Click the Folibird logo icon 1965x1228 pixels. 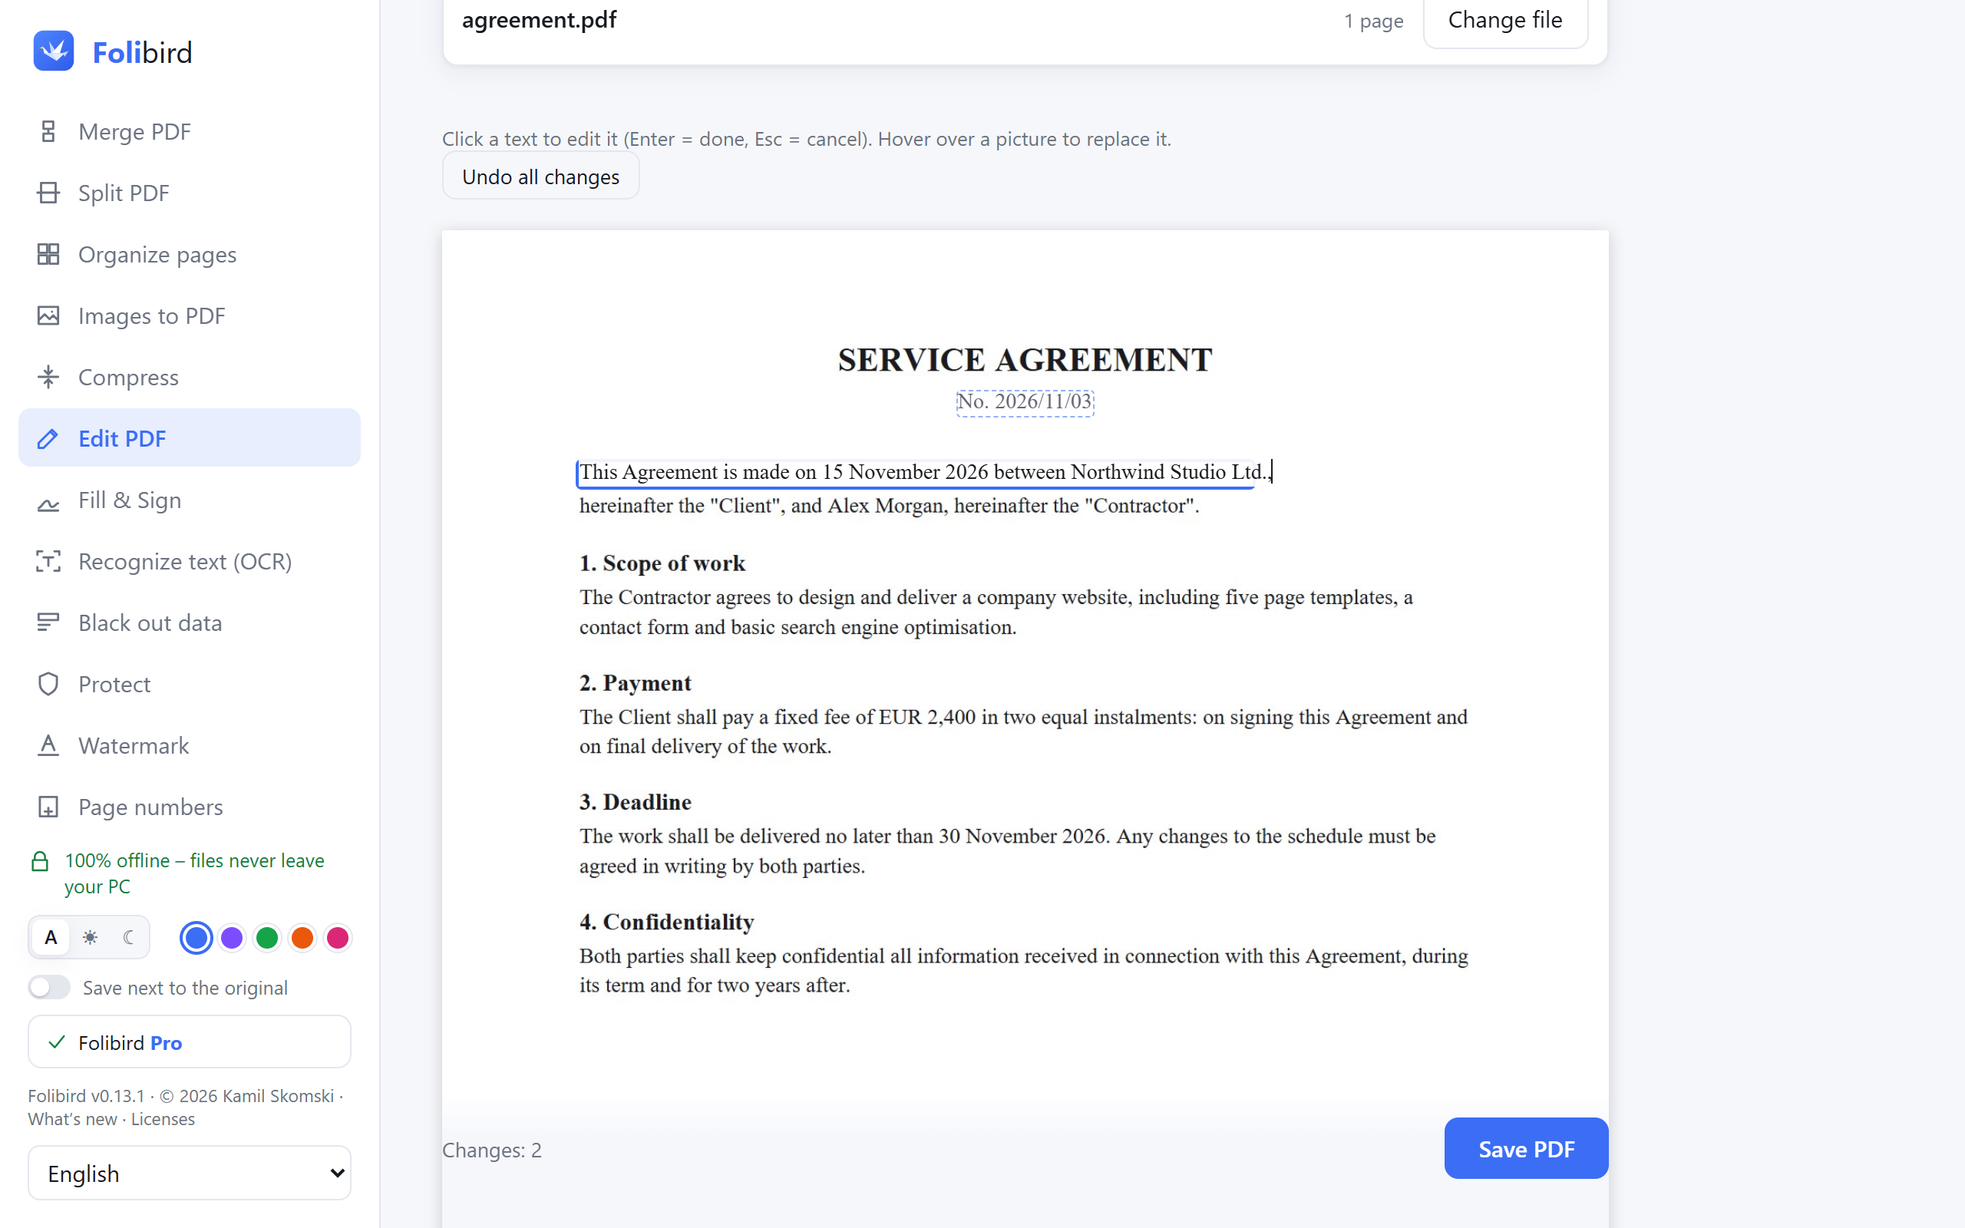coord(54,51)
